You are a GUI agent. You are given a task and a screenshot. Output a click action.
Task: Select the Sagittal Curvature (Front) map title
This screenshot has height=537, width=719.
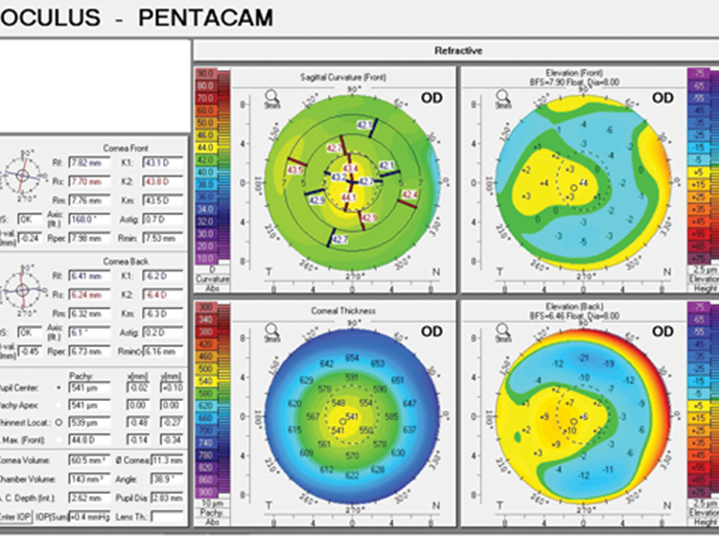click(327, 73)
